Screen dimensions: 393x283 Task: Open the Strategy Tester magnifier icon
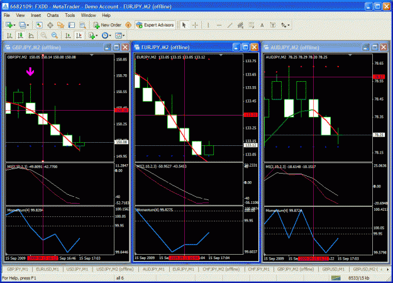tap(82, 25)
